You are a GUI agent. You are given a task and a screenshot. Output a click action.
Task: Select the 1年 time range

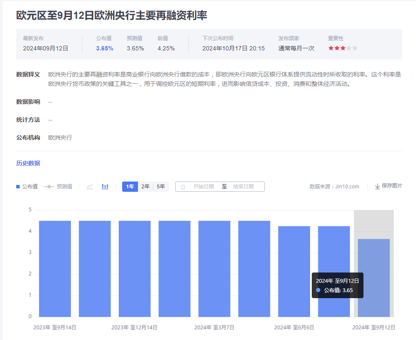(x=130, y=187)
